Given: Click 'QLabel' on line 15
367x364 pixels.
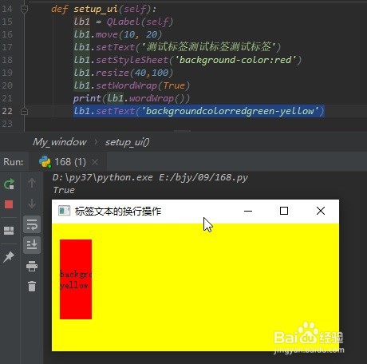Looking at the screenshot, I should [123, 22].
